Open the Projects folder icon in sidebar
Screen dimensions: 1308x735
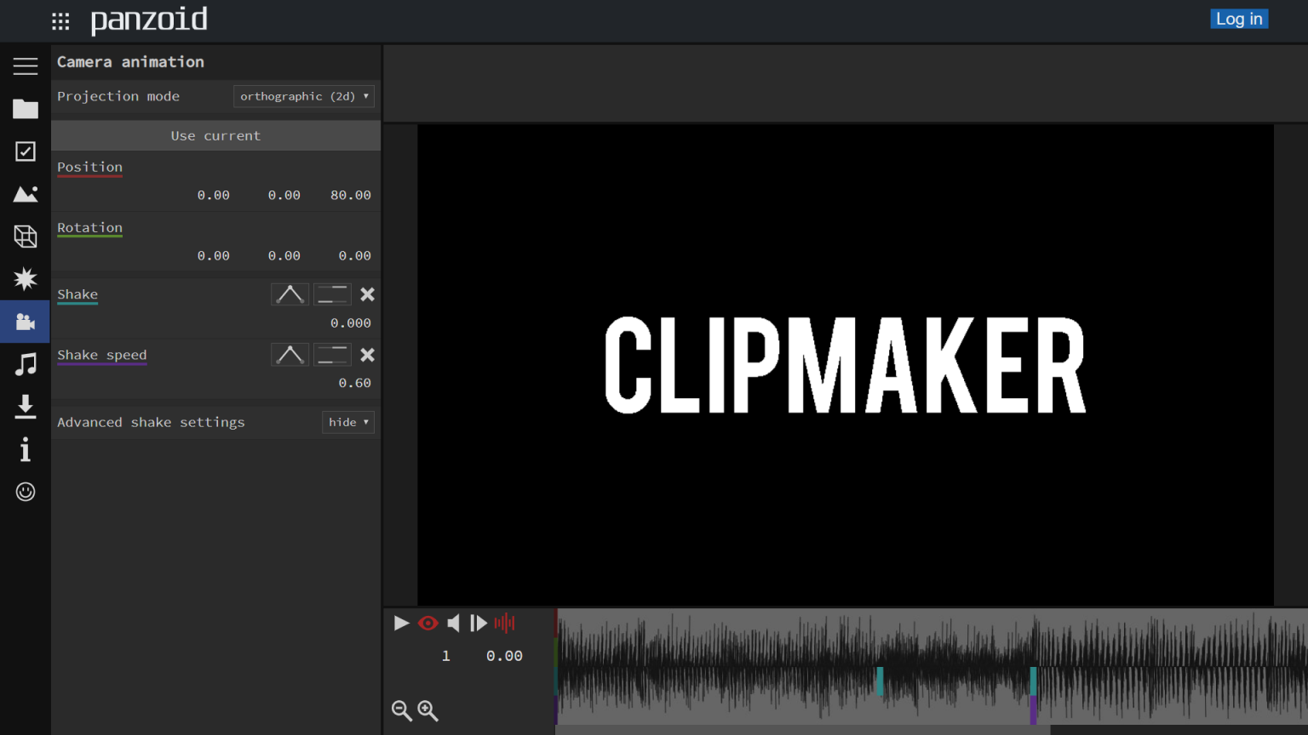(x=26, y=109)
